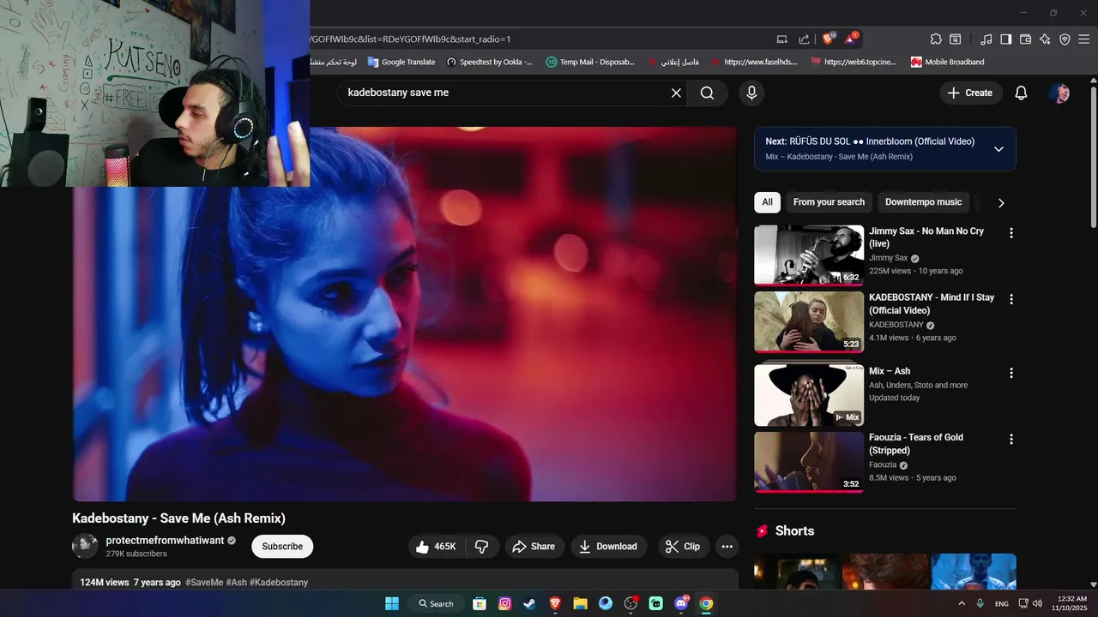Click the Jimmy Sax channel name
This screenshot has height=617, width=1098.
(888, 258)
